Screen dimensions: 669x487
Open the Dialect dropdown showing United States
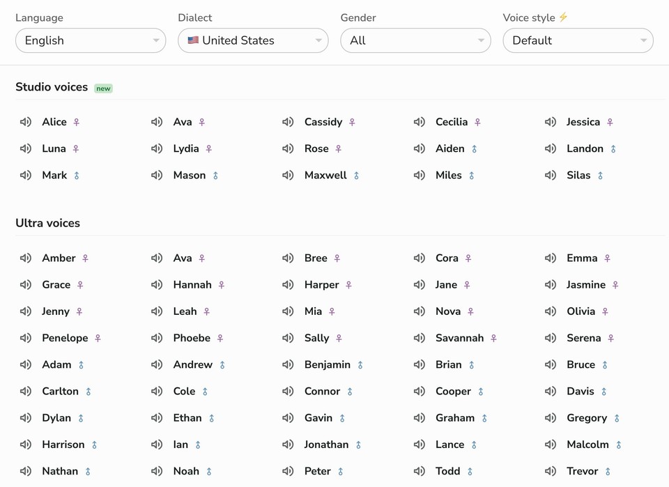tap(252, 40)
